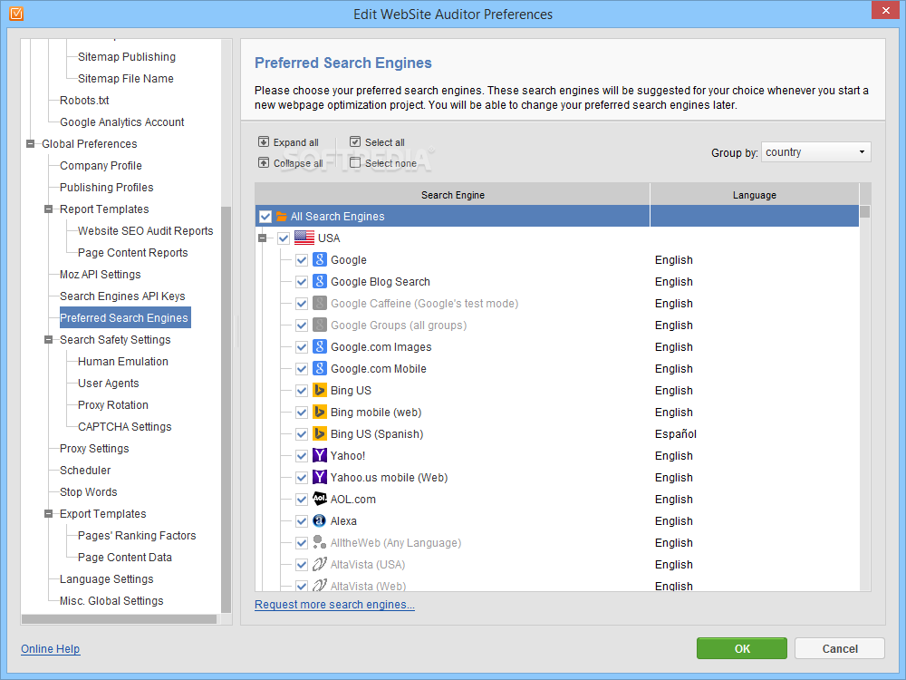Click the Select none label
Image resolution: width=906 pixels, height=680 pixels.
pyautogui.click(x=390, y=163)
